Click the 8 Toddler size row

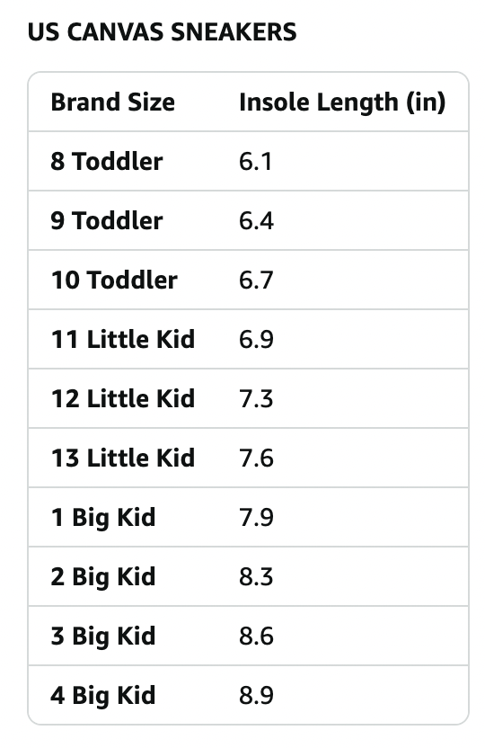point(248,161)
